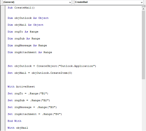Click the Set rngSub = .Range("B2") line
Image resolution: width=146 pixels, height=131 pixels.
click(x=29, y=100)
